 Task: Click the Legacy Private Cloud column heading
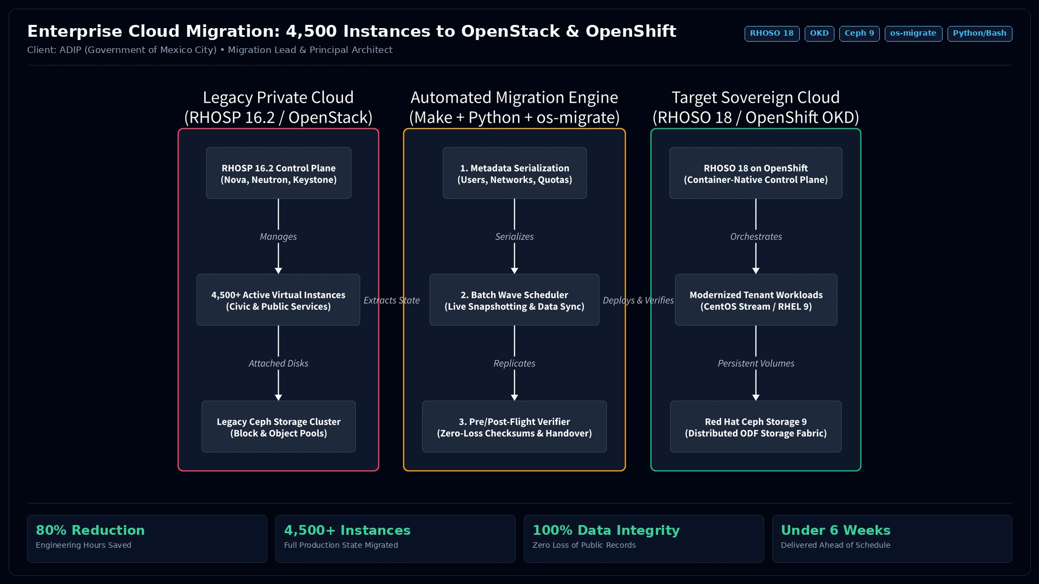tap(278, 107)
